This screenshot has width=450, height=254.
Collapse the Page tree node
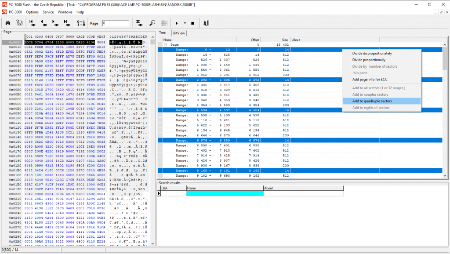tap(166, 45)
